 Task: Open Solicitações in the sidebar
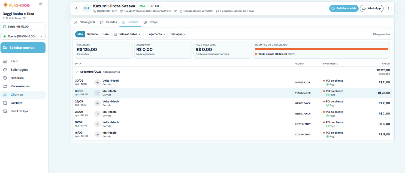[23, 70]
